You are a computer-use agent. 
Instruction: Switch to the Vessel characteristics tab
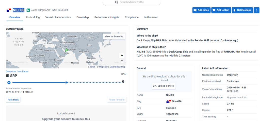pos(58,17)
